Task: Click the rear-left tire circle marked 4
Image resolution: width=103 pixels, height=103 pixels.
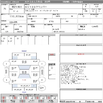Action: [7, 80]
